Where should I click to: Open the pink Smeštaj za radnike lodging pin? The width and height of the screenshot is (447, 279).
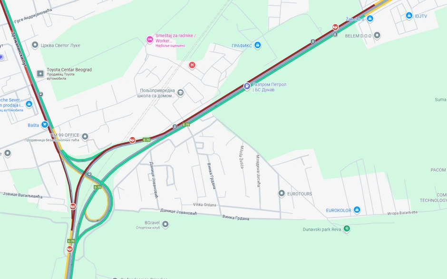click(150, 39)
